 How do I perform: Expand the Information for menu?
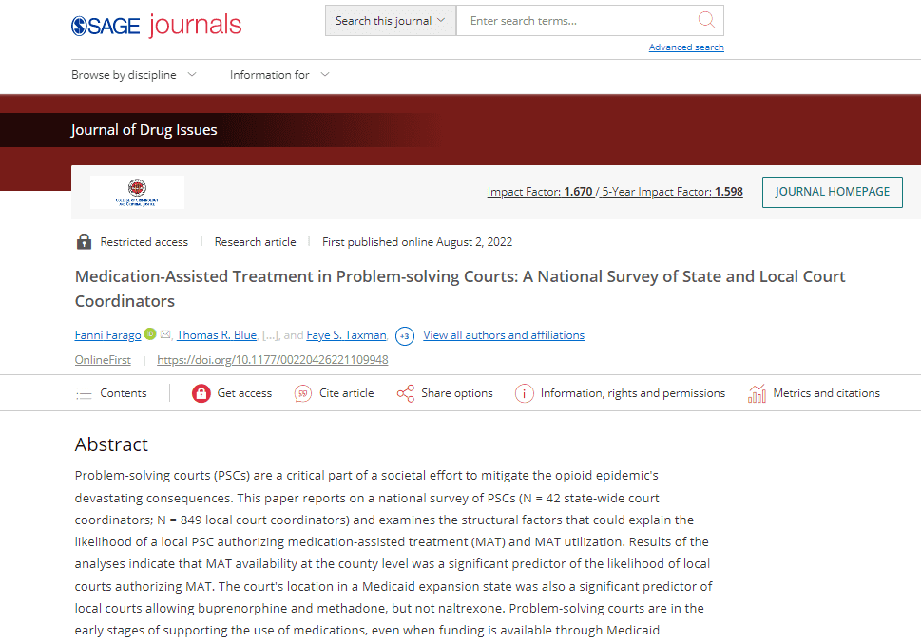(279, 75)
